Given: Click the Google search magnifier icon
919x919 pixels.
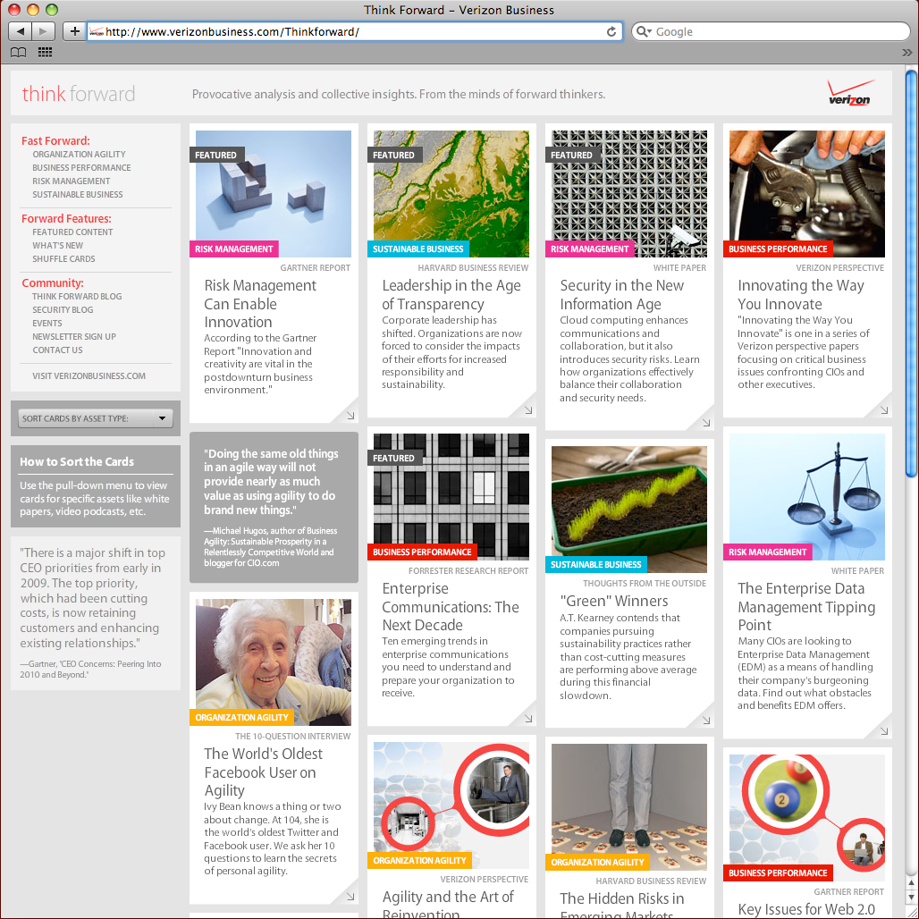Looking at the screenshot, I should click(x=643, y=31).
